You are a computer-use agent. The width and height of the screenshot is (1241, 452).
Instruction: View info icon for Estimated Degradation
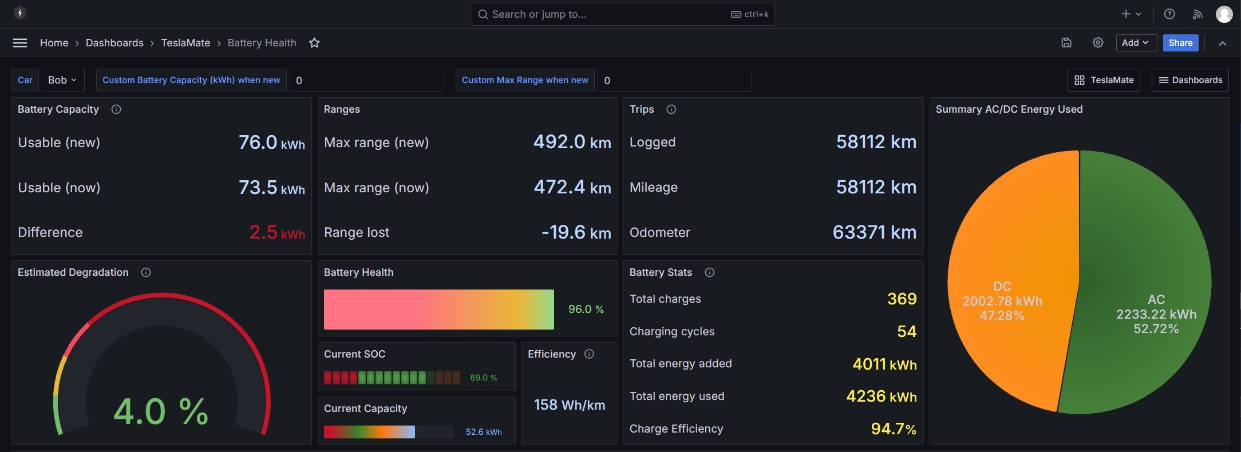click(x=146, y=272)
